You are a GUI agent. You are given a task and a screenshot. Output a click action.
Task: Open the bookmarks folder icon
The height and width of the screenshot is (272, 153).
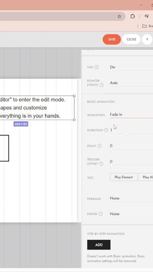coord(144,26)
